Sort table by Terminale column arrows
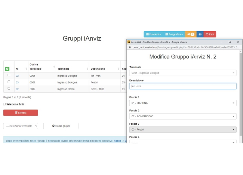 87,69
